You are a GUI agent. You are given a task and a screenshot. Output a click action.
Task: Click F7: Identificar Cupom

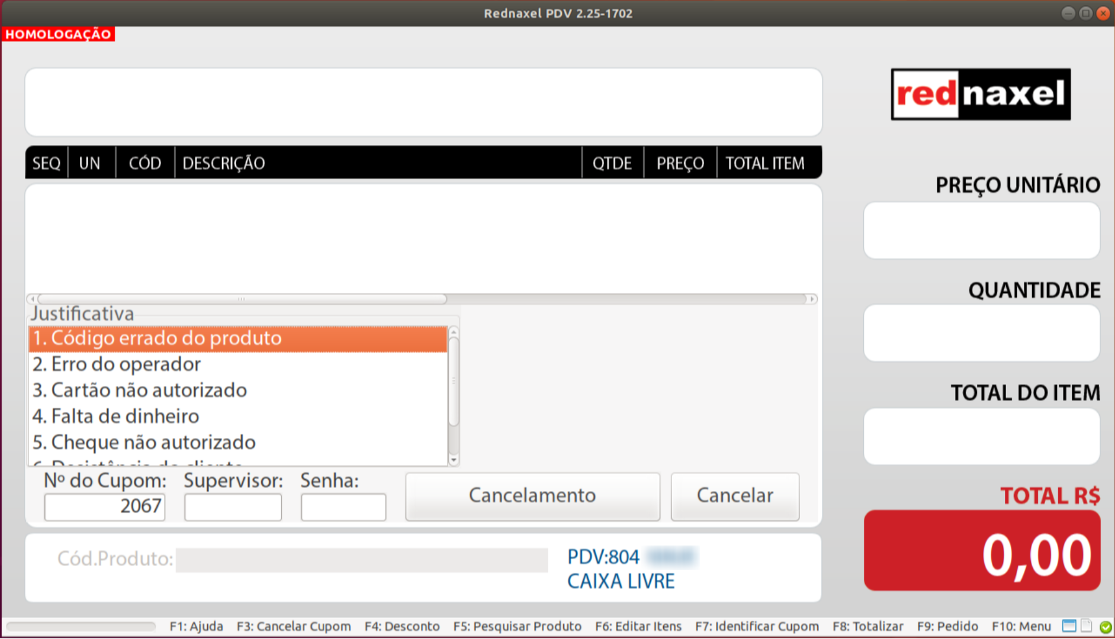pyautogui.click(x=758, y=626)
